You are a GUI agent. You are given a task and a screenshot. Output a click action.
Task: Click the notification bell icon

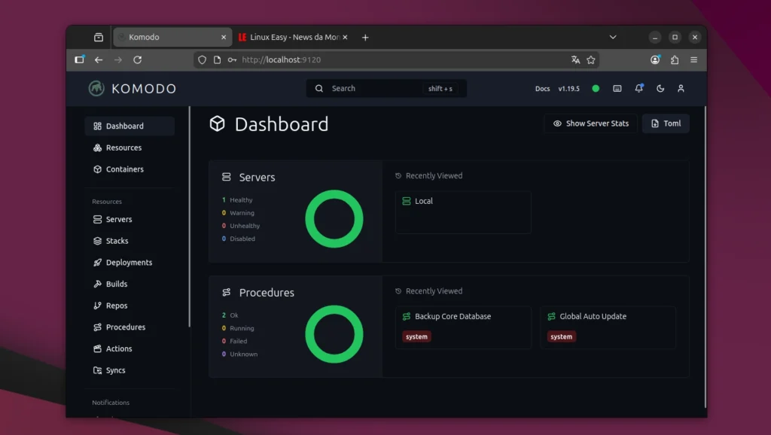click(x=638, y=88)
